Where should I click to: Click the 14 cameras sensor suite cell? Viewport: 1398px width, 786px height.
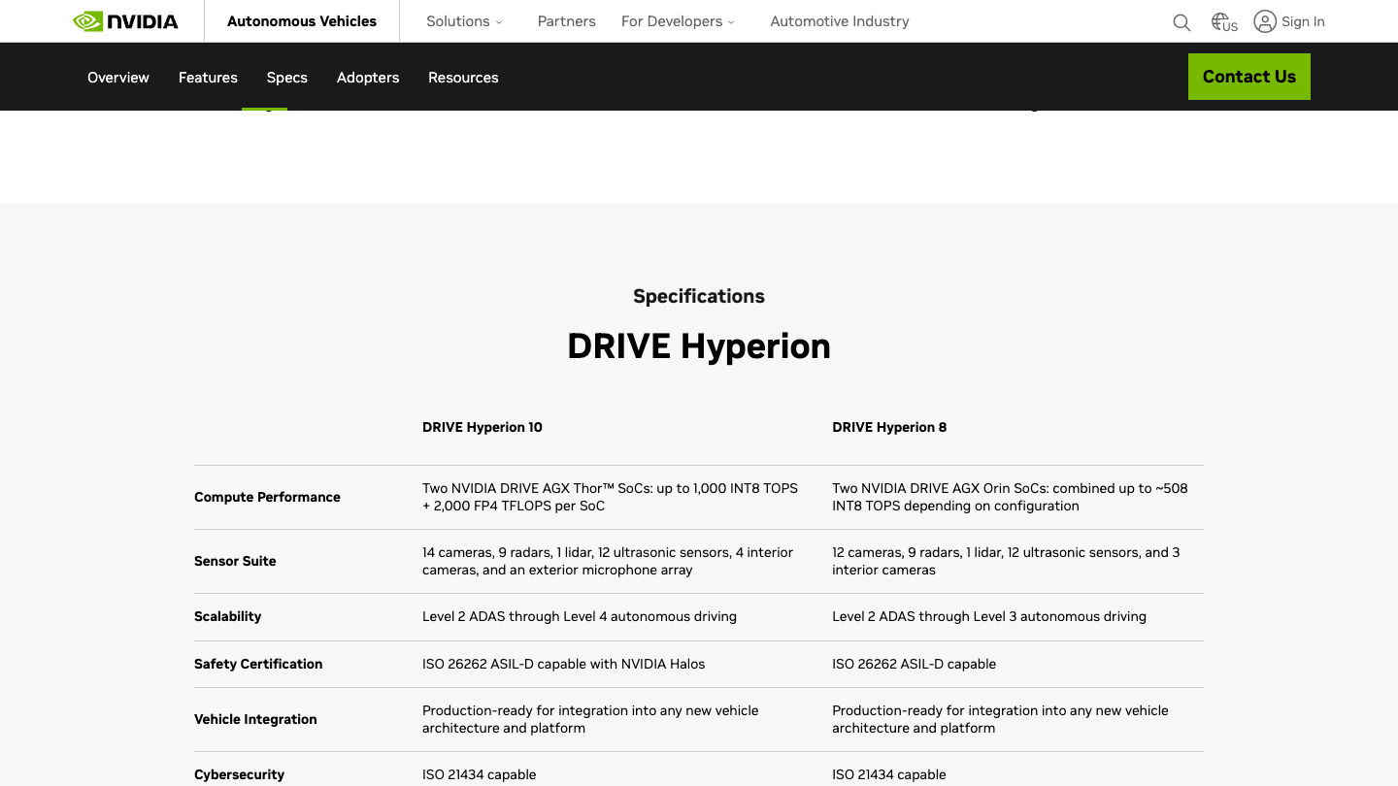608,561
